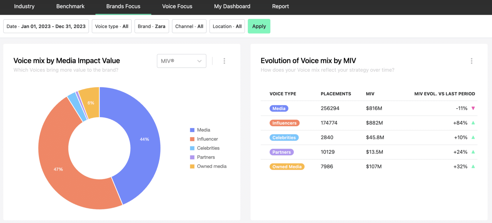Open the Evolution of Voice mix options menu
Screen dimensions: 492x223
[471, 61]
